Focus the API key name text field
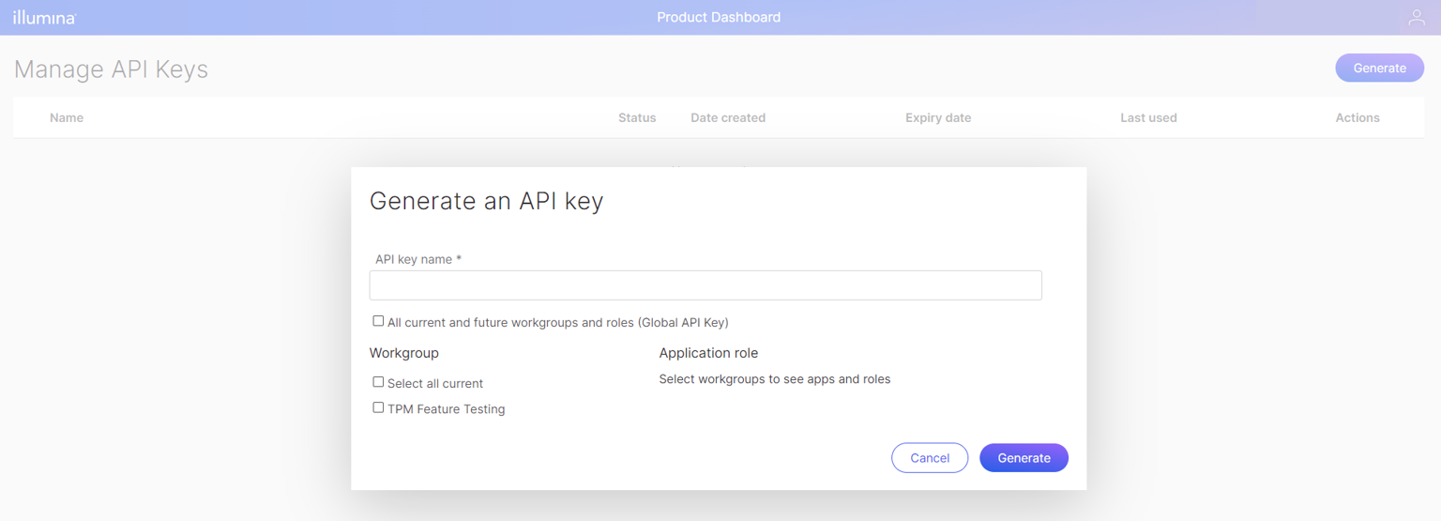The height and width of the screenshot is (521, 1441). point(705,285)
